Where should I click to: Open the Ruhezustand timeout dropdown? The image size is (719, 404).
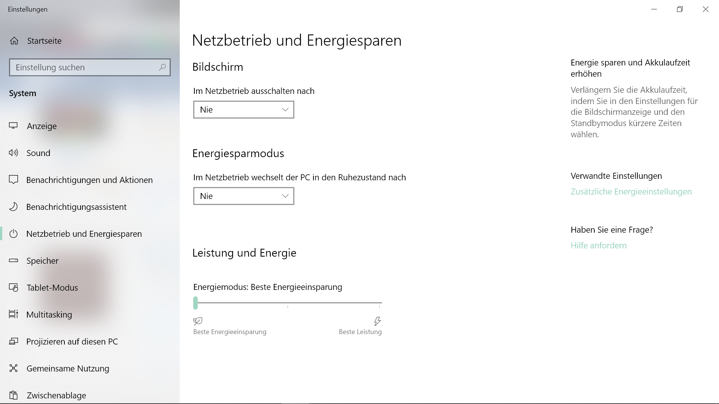243,196
